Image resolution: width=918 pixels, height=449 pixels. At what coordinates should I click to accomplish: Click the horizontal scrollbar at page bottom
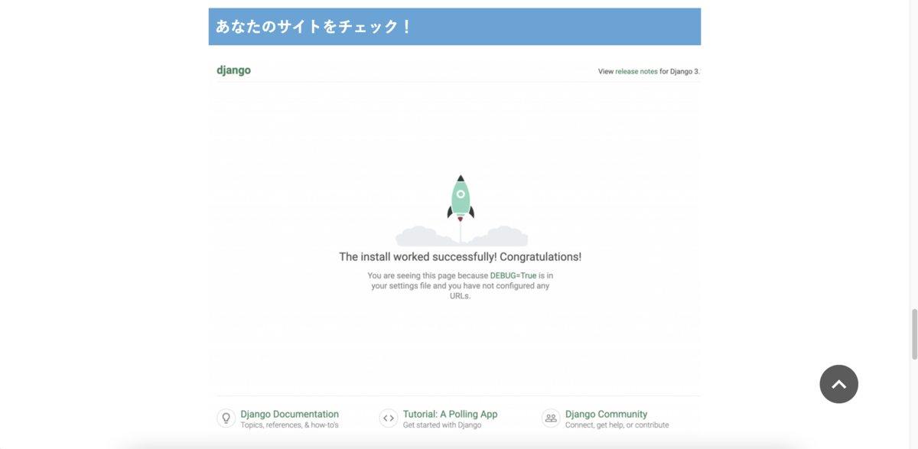pyautogui.click(x=459, y=445)
